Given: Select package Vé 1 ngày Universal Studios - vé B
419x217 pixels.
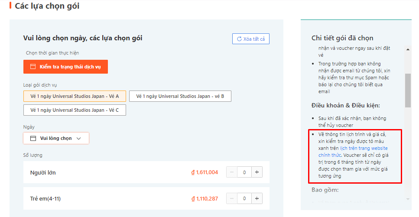Looking at the screenshot, I should click(x=180, y=96).
